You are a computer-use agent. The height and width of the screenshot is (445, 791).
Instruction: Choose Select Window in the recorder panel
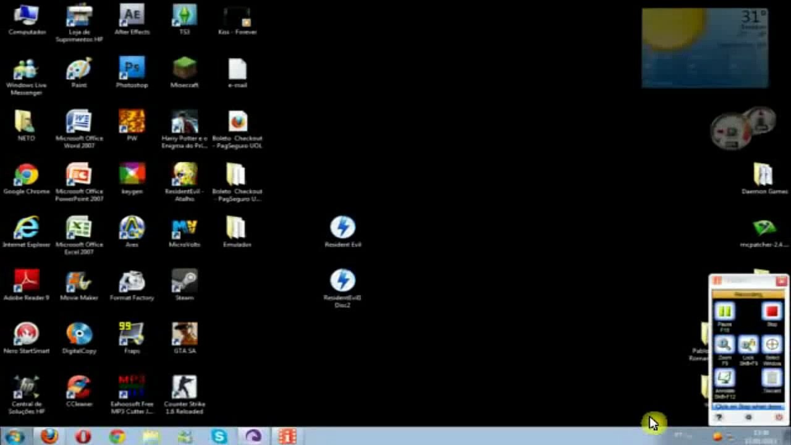tap(772, 344)
